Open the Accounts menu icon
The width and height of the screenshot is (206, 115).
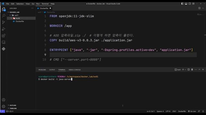(x=4, y=100)
